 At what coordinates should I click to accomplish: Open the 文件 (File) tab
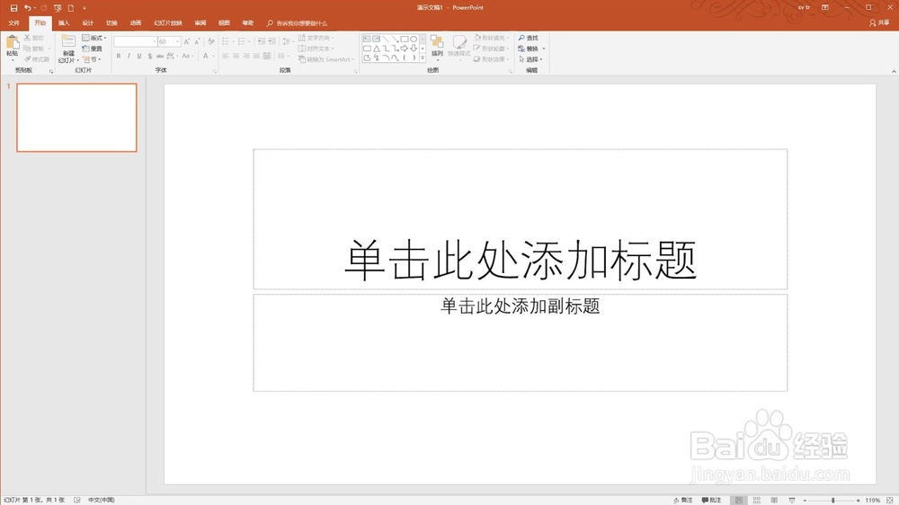coord(13,23)
